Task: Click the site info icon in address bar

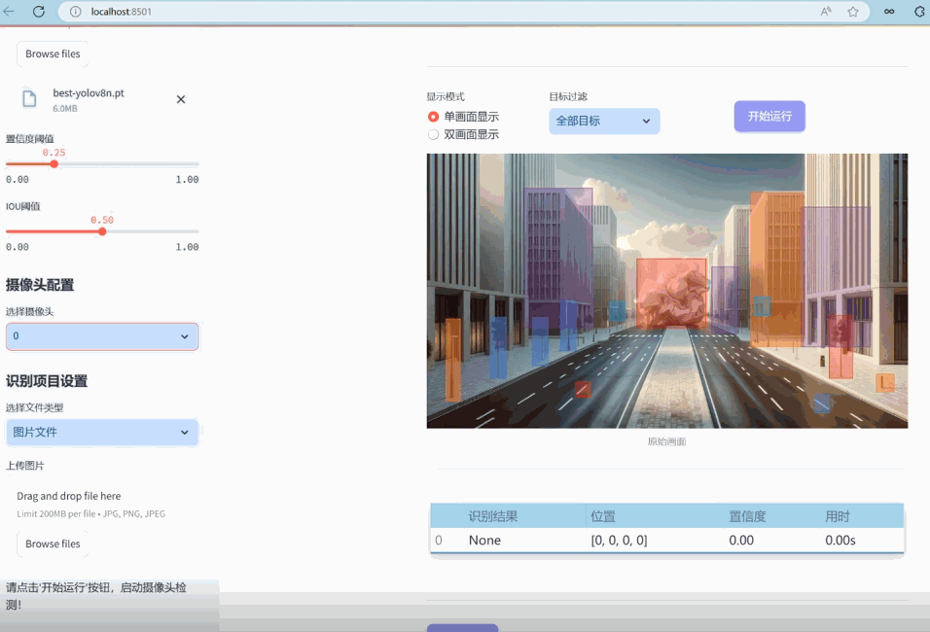Action: (x=75, y=12)
